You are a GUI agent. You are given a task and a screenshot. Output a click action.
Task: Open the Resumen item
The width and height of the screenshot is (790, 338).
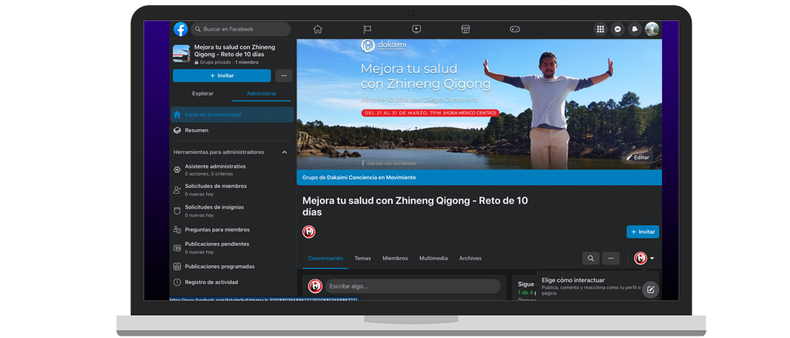(x=232, y=130)
